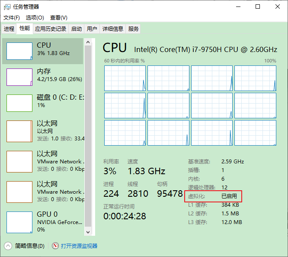
Task: Click the 1.5 MB L2 cache value
Action: click(x=230, y=213)
